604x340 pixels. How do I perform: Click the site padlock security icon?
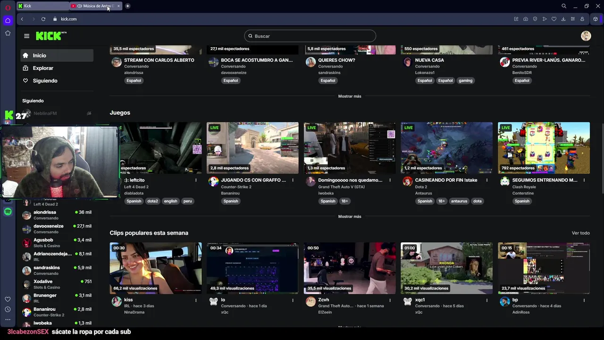[x=55, y=19]
